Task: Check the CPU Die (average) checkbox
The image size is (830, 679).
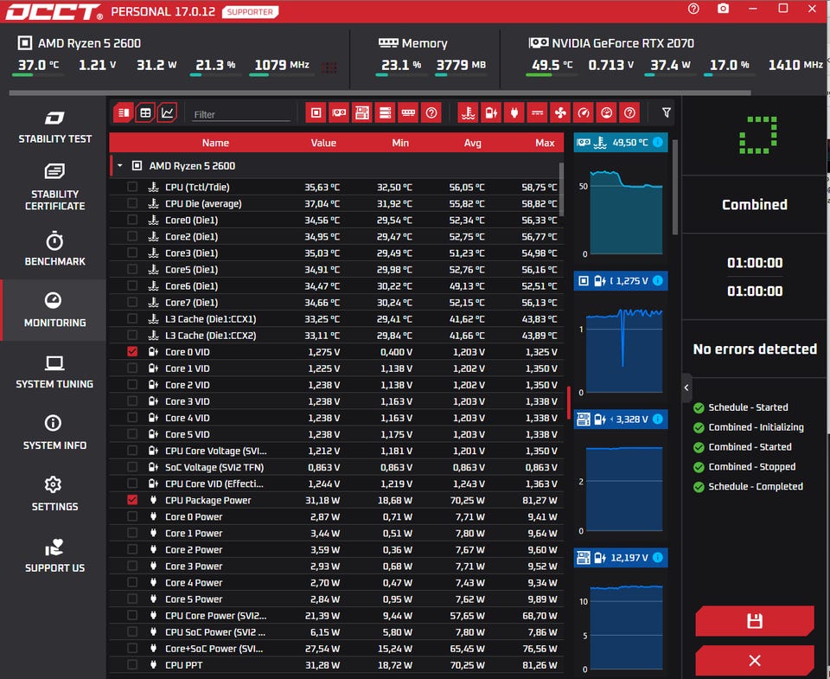Action: click(132, 203)
